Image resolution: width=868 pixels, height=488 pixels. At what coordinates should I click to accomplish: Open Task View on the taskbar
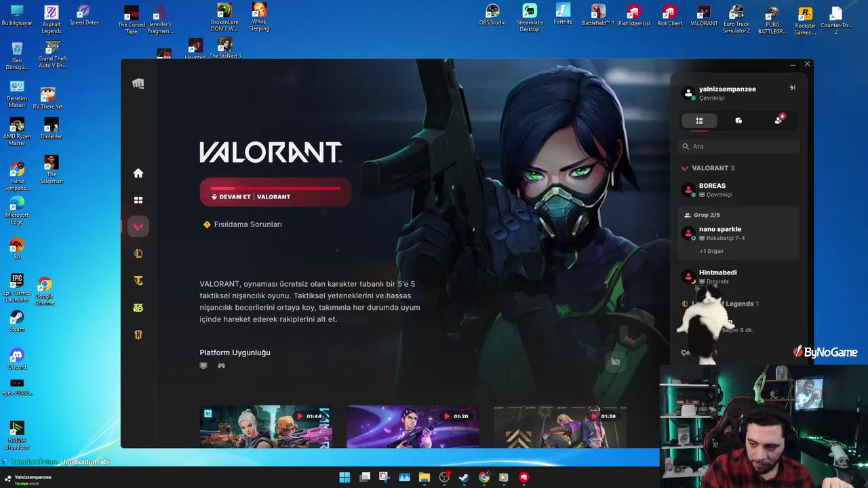click(365, 477)
